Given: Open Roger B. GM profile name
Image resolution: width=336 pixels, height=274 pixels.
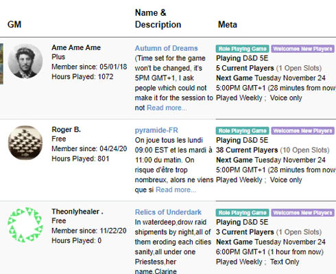Looking at the screenshot, I should point(66,130).
